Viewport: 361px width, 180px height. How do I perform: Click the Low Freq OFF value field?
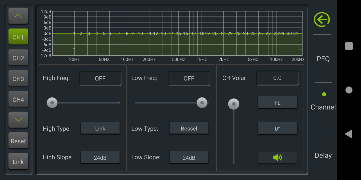[189, 78]
